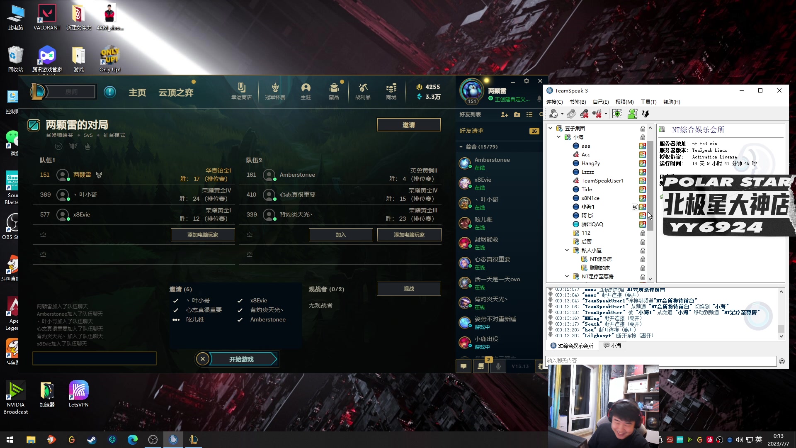The image size is (796, 448).
Task: Open the TeamSpeak contacts manager icon
Action: [632, 114]
